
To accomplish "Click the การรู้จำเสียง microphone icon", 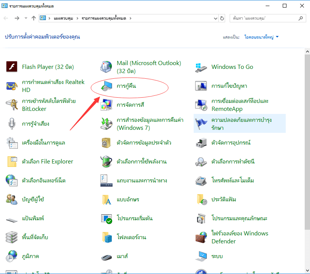I will (x=12, y=124).
